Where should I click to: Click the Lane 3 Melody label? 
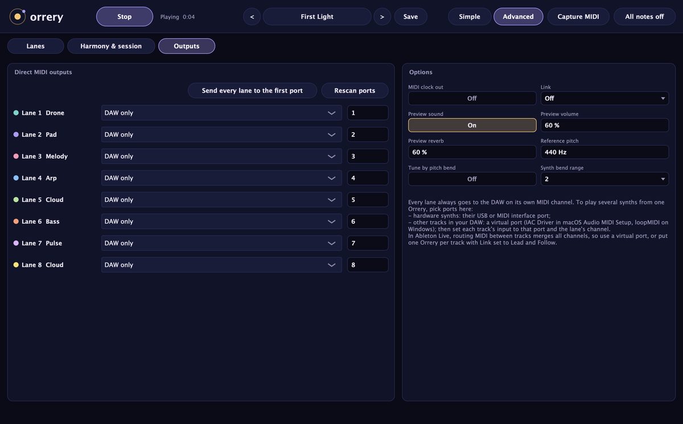(x=44, y=157)
